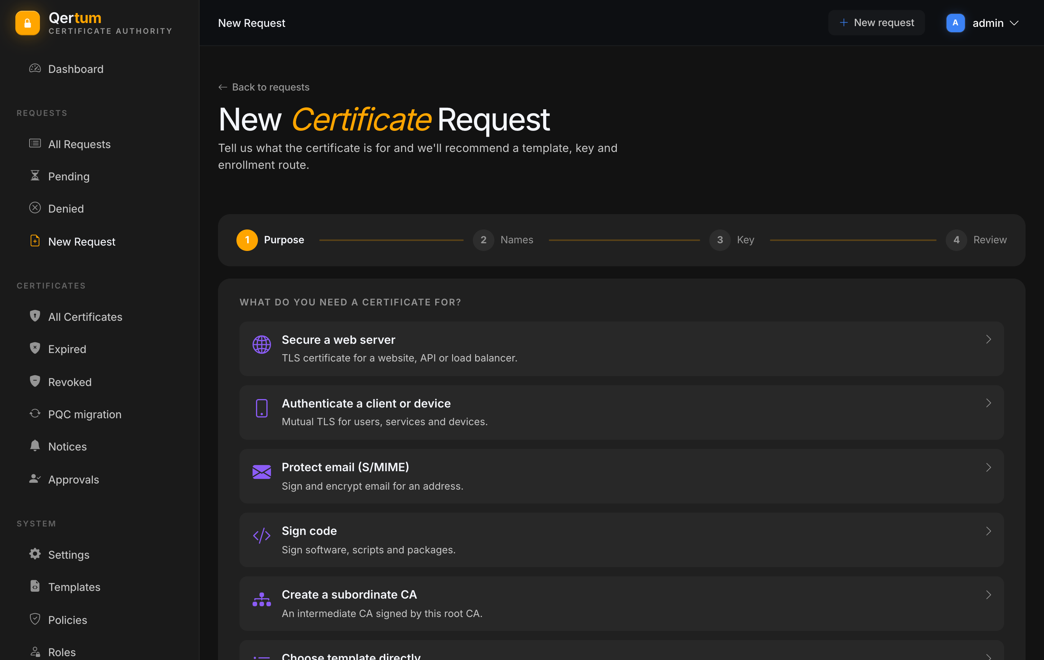Expand Protect email (S/MIME) chevron
The width and height of the screenshot is (1044, 660).
tap(988, 468)
